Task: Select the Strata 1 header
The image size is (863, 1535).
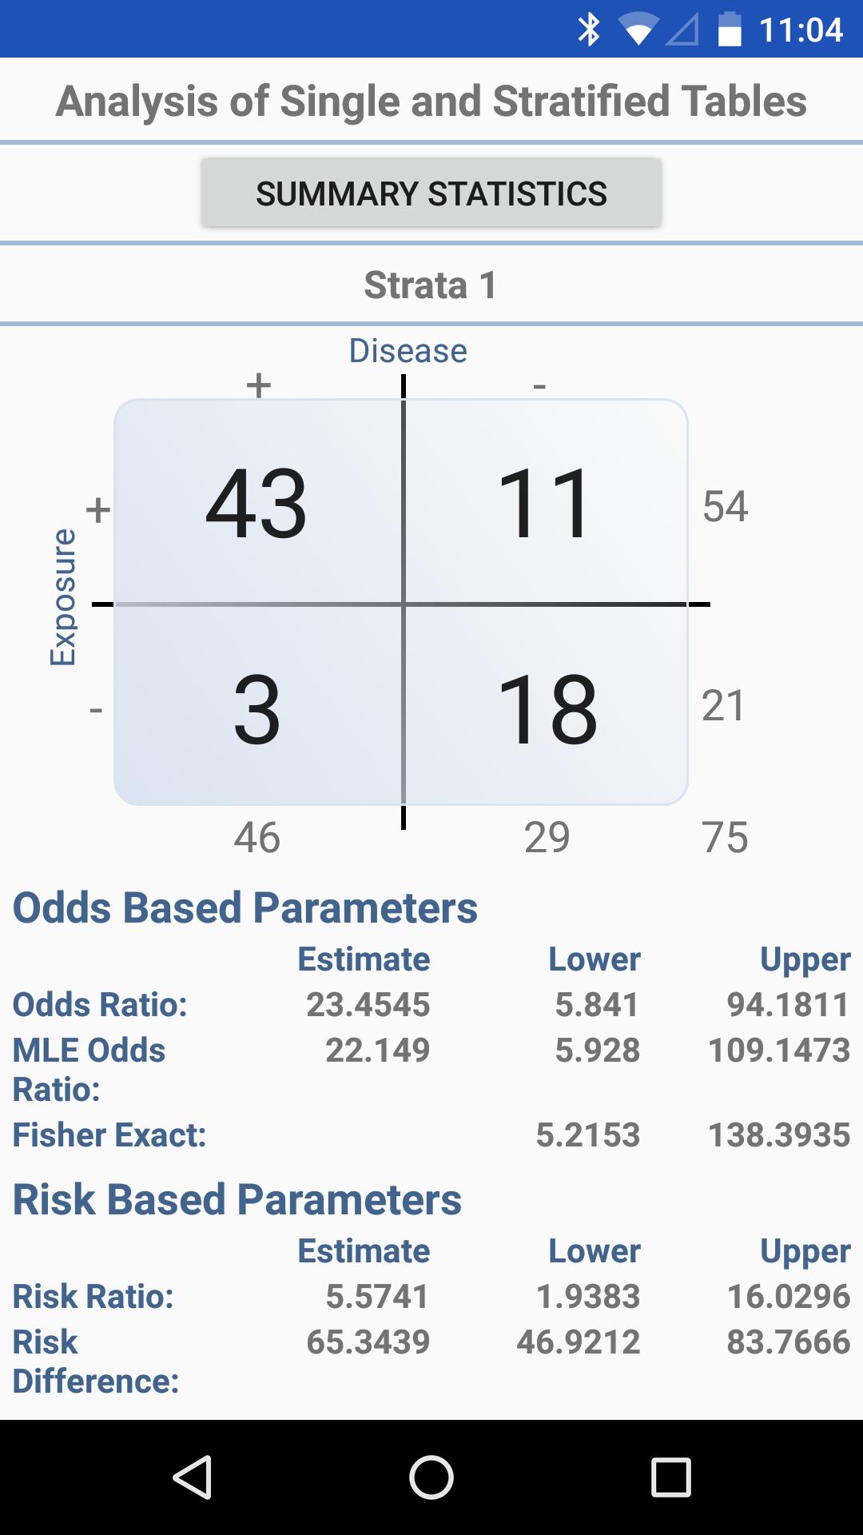Action: pyautogui.click(x=431, y=285)
